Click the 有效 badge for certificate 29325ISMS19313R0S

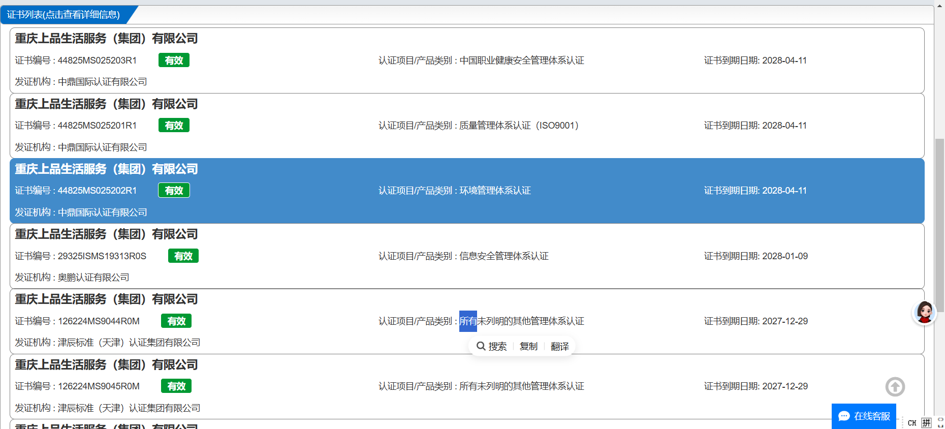tap(183, 256)
